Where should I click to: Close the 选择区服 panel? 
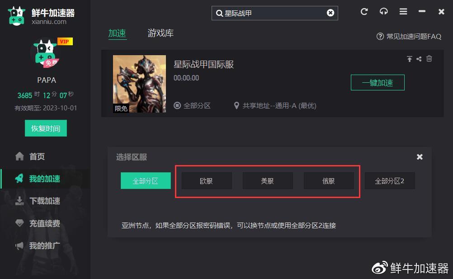pyautogui.click(x=420, y=157)
